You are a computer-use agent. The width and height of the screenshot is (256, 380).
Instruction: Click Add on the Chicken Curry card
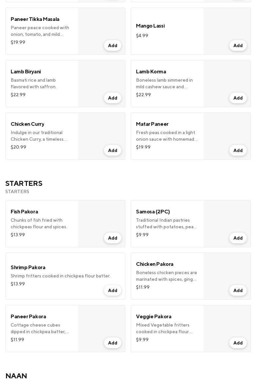point(112,150)
